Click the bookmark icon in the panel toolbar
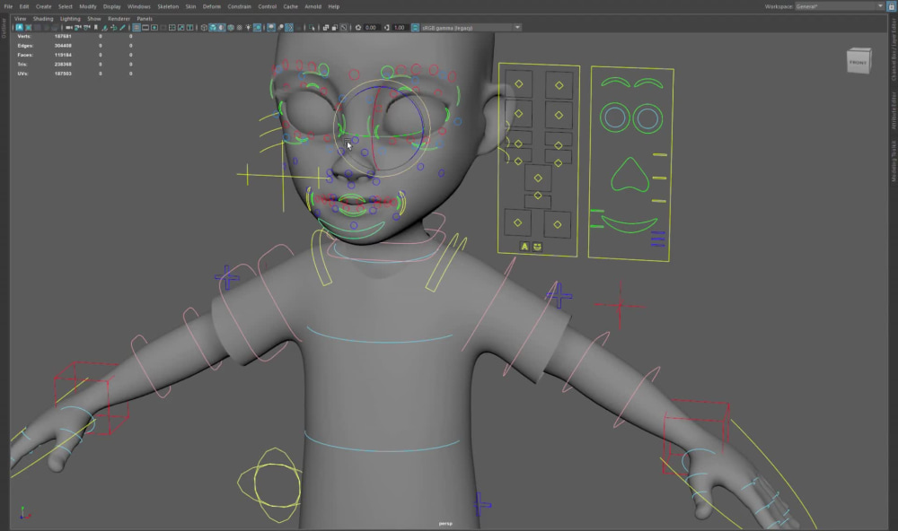 pyautogui.click(x=96, y=28)
